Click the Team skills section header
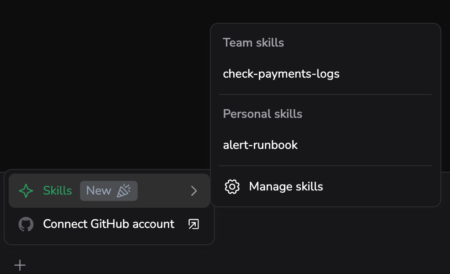This screenshot has height=274, width=450. (253, 43)
